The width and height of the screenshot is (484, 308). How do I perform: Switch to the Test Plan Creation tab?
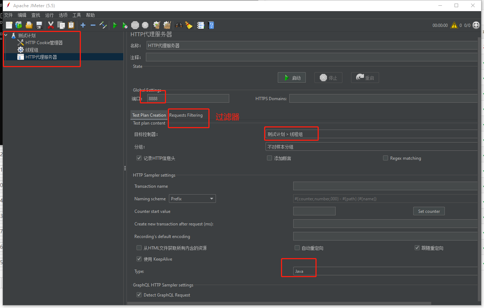[x=149, y=115]
